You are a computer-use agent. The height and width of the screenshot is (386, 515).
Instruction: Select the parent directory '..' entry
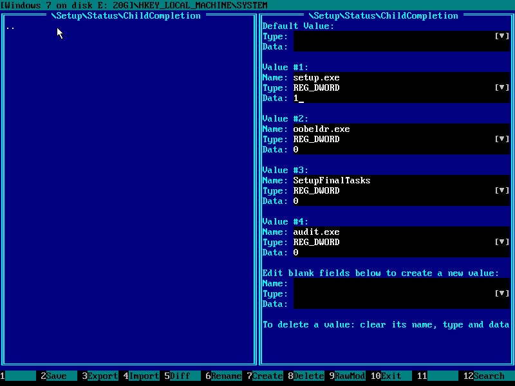click(10, 28)
